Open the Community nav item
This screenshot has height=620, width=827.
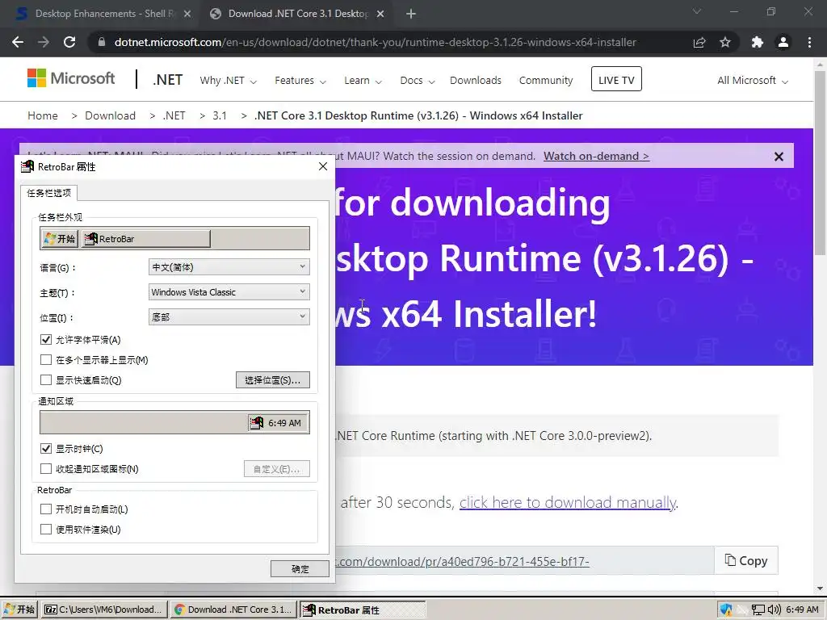click(x=546, y=80)
